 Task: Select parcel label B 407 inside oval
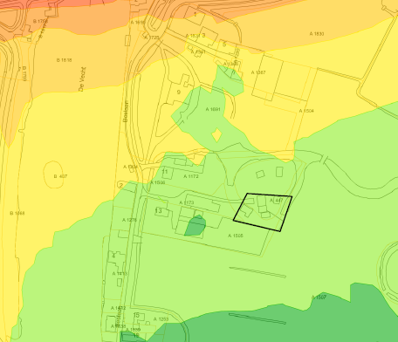[x=60, y=176]
